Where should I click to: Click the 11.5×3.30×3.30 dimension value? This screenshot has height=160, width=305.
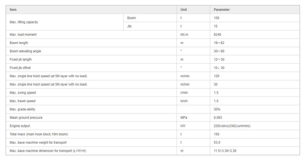[225, 151]
